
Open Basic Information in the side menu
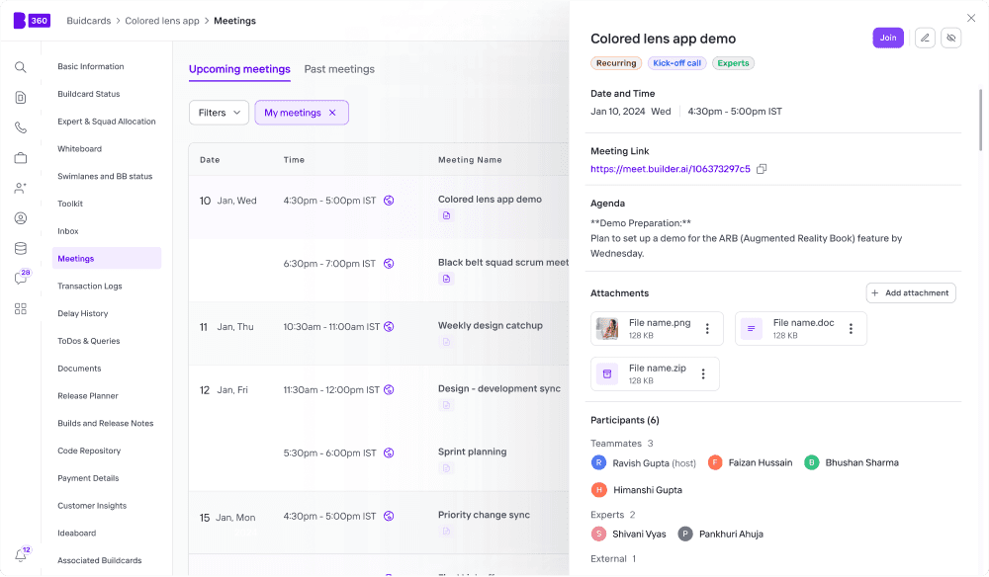(91, 66)
